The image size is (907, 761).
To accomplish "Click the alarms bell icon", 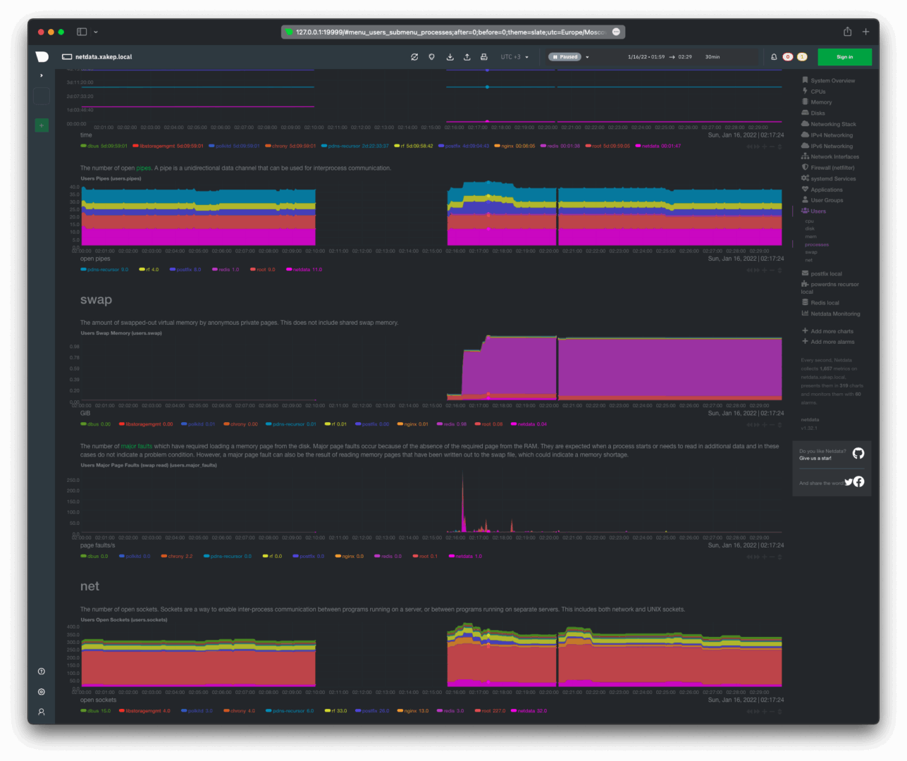I will pos(774,57).
